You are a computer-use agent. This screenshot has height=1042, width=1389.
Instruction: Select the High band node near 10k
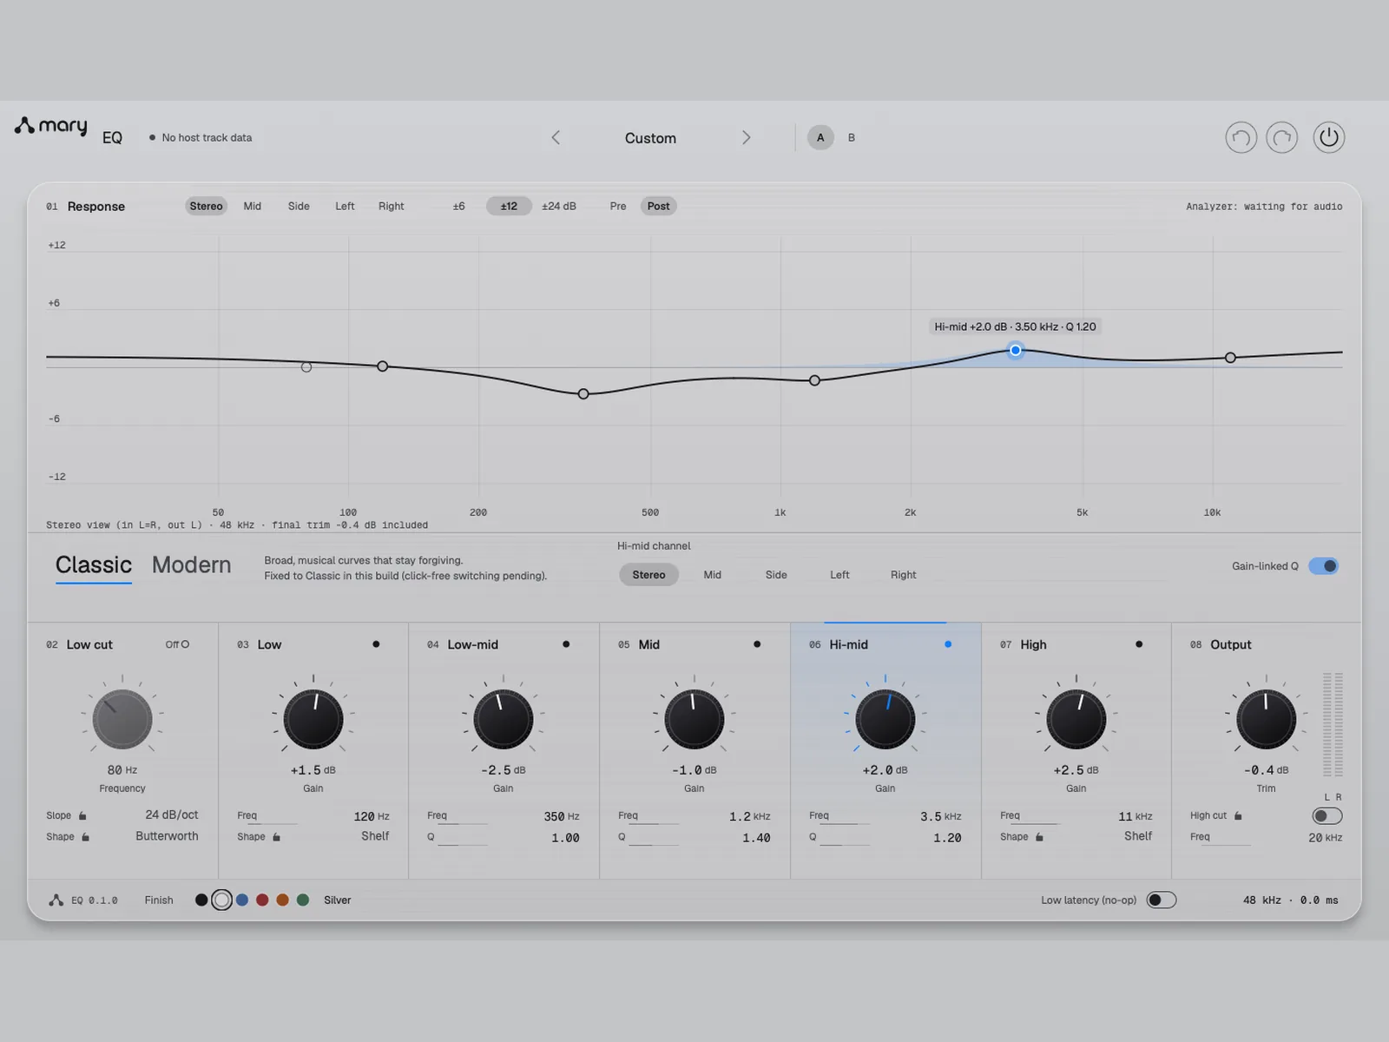(x=1230, y=358)
